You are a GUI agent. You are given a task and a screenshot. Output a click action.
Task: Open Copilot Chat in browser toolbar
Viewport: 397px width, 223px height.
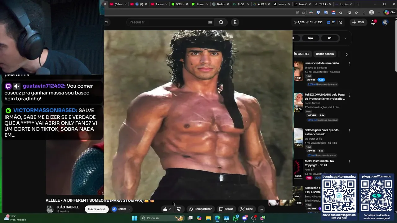click(x=390, y=12)
